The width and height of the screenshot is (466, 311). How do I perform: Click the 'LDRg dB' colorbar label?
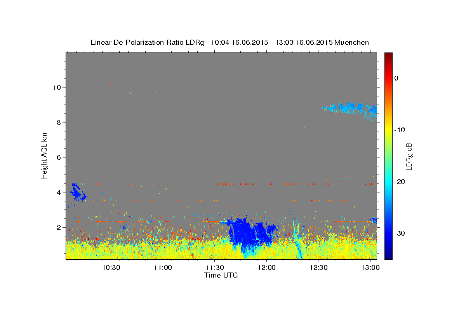point(409,156)
